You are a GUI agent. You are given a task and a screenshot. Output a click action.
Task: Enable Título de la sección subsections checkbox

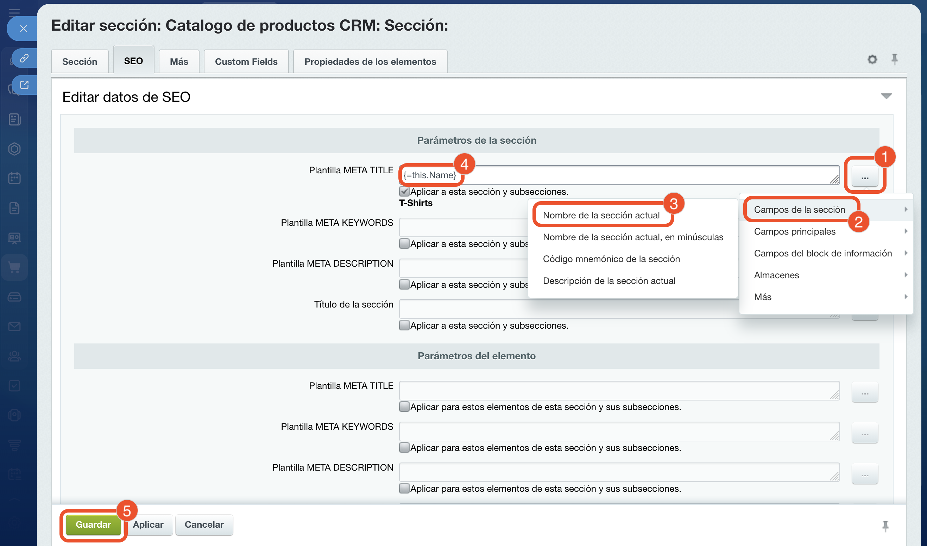point(404,325)
